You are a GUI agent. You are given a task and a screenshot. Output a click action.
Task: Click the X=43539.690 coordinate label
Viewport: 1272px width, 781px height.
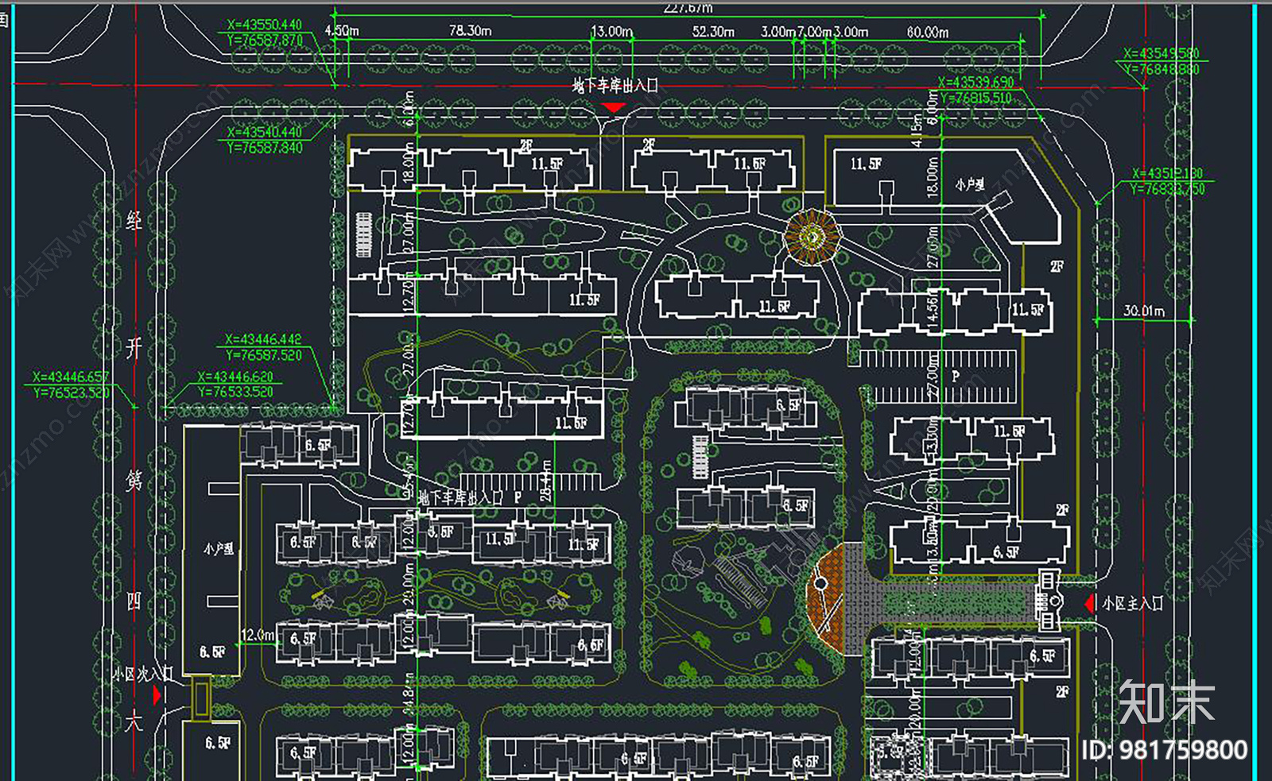point(975,83)
